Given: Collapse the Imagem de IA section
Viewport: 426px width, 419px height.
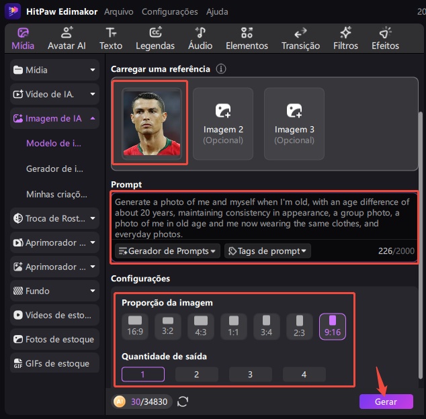Looking at the screenshot, I should point(54,118).
